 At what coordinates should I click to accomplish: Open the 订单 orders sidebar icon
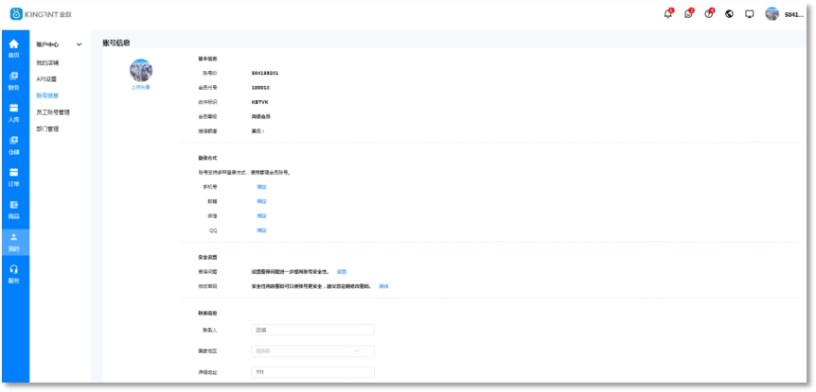pyautogui.click(x=14, y=177)
